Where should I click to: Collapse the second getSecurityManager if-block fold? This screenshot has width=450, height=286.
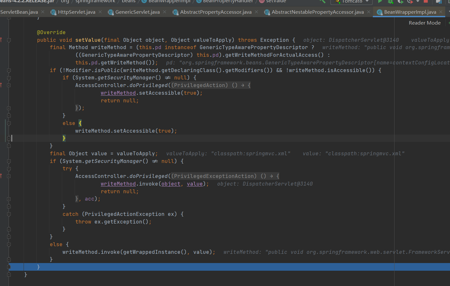9,161
